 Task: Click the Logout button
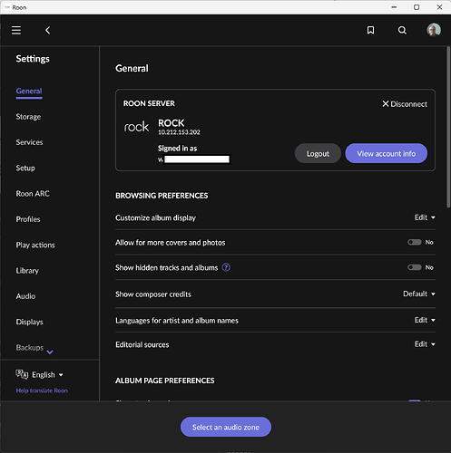(318, 153)
